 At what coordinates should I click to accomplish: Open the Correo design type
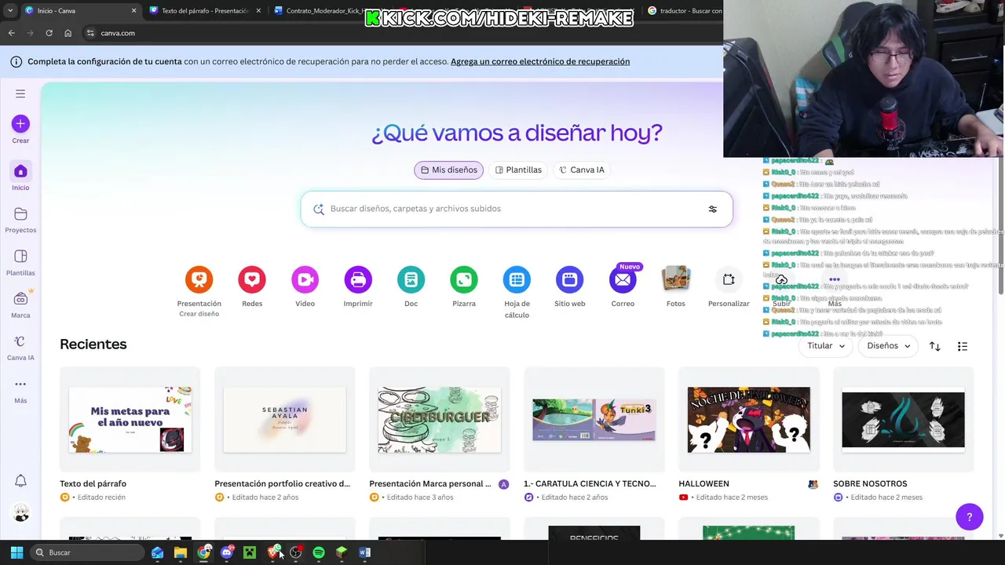click(623, 279)
